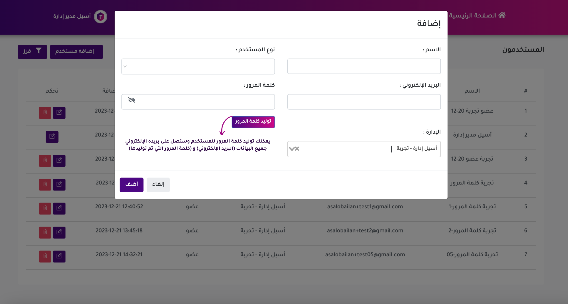Clear selected الإدارة value with X
The image size is (568, 304).
(297, 149)
